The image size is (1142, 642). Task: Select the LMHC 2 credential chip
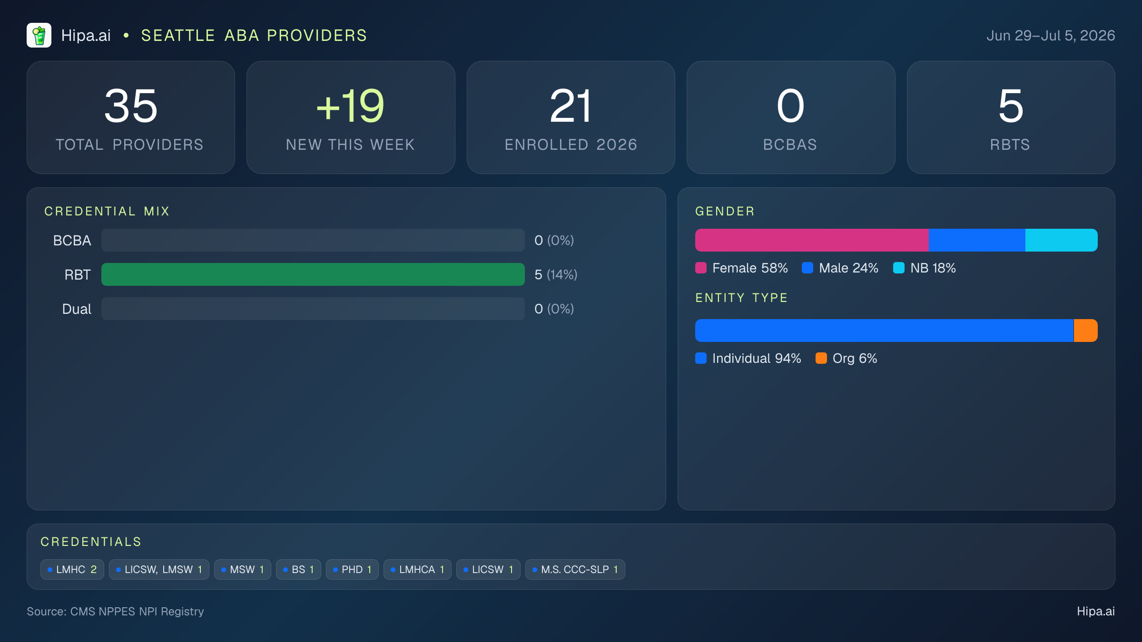pyautogui.click(x=72, y=569)
